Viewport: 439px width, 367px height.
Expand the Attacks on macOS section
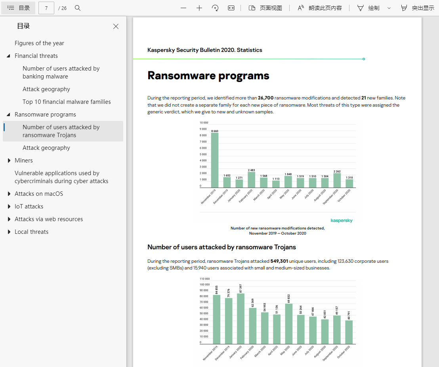click(x=9, y=193)
